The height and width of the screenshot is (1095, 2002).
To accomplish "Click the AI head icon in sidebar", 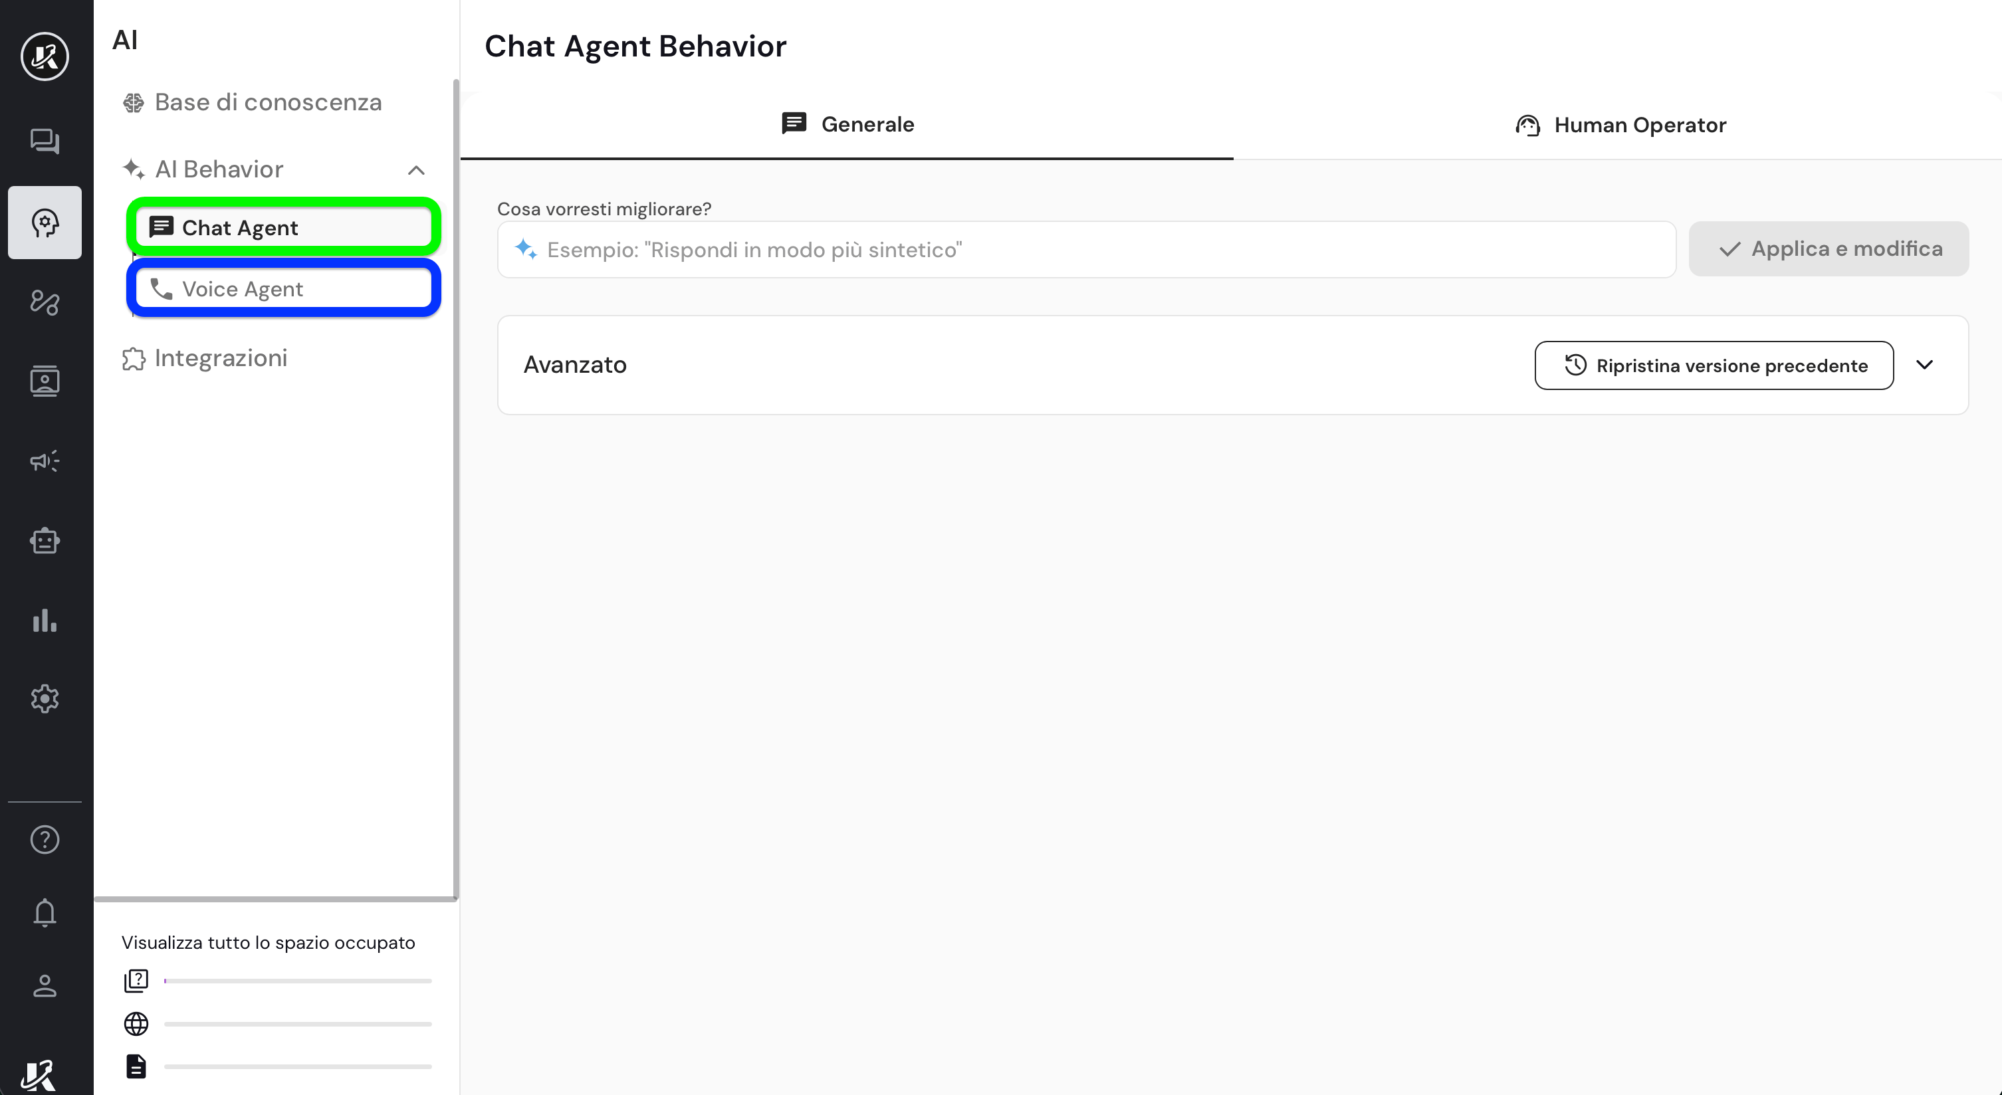I will click(45, 223).
